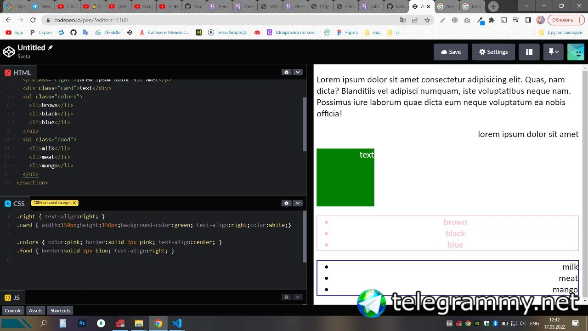Select the HTML editor tab

(x=18, y=73)
